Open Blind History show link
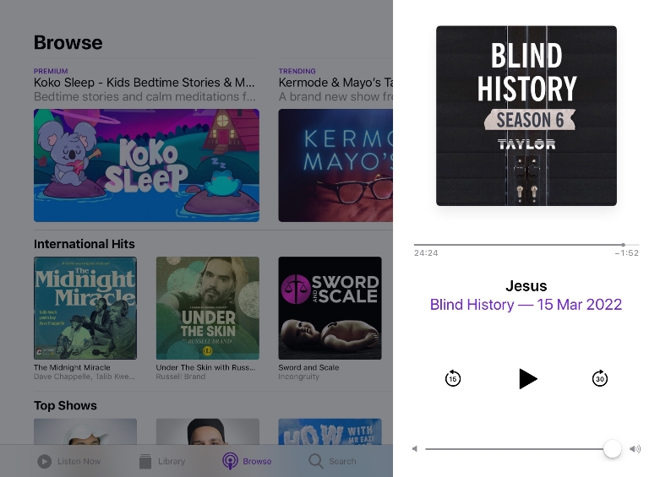 coord(526,305)
